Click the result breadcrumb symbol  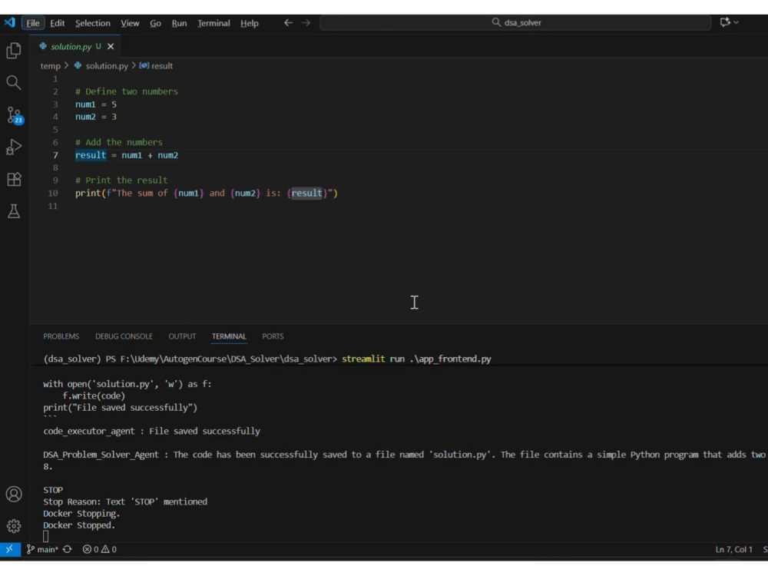(156, 65)
